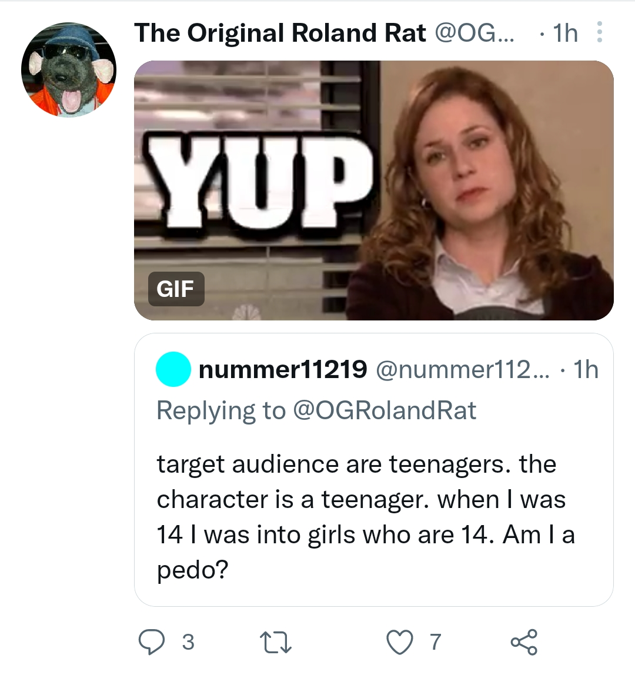Open the quoted tweet's 1h timestamp
The height and width of the screenshot is (675, 635).
pos(586,370)
